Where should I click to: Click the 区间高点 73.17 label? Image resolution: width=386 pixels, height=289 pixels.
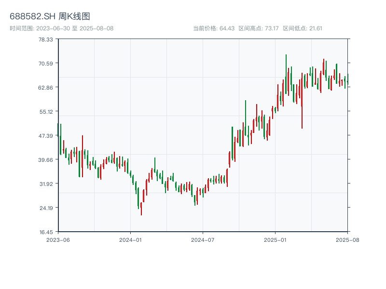[x=259, y=28]
